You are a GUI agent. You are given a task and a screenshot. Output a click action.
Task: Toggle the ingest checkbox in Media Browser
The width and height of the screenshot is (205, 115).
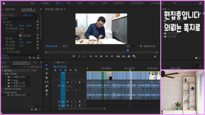(x=32, y=67)
